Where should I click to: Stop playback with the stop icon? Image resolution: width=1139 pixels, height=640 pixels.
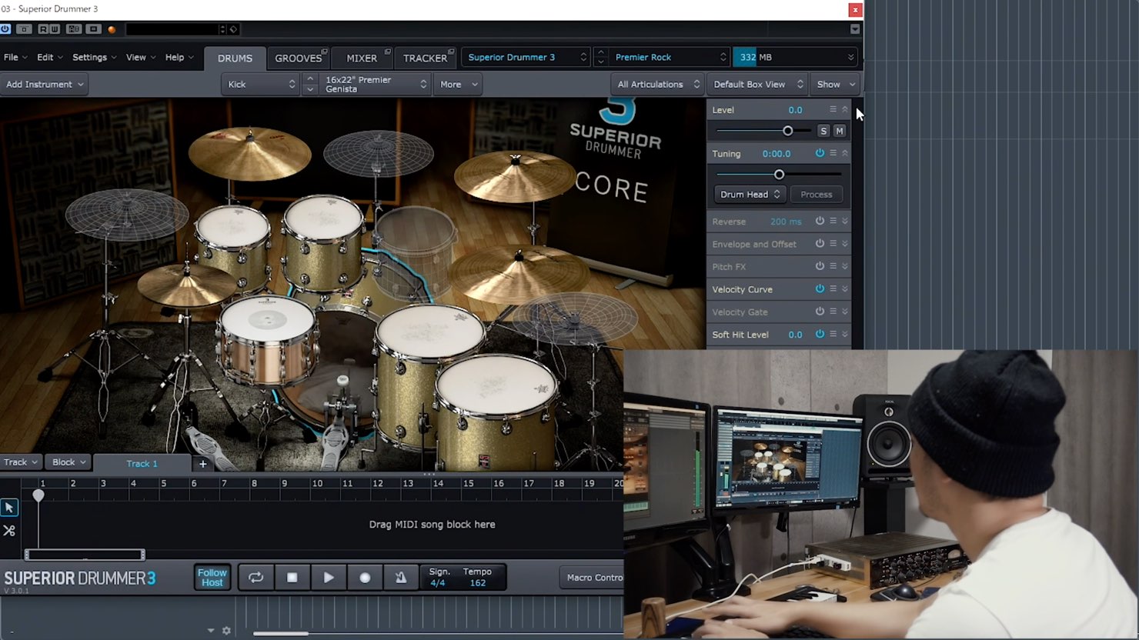[x=292, y=578]
